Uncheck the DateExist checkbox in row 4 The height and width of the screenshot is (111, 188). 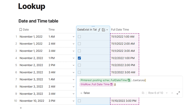(x=79, y=58)
